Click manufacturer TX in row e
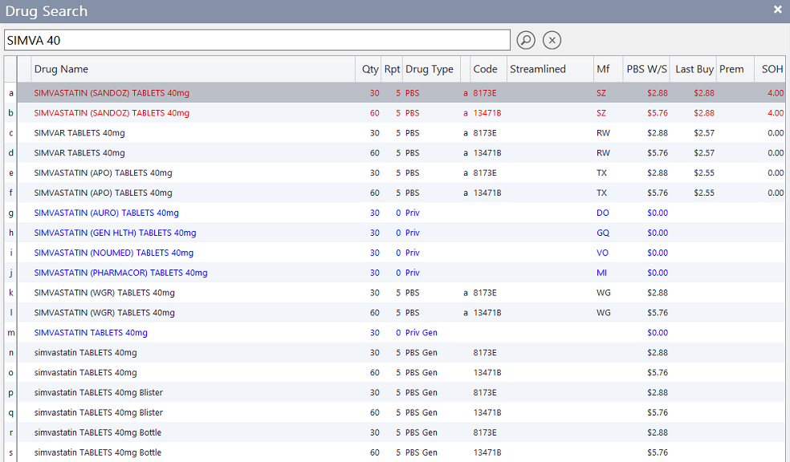The width and height of the screenshot is (790, 462). pos(601,172)
